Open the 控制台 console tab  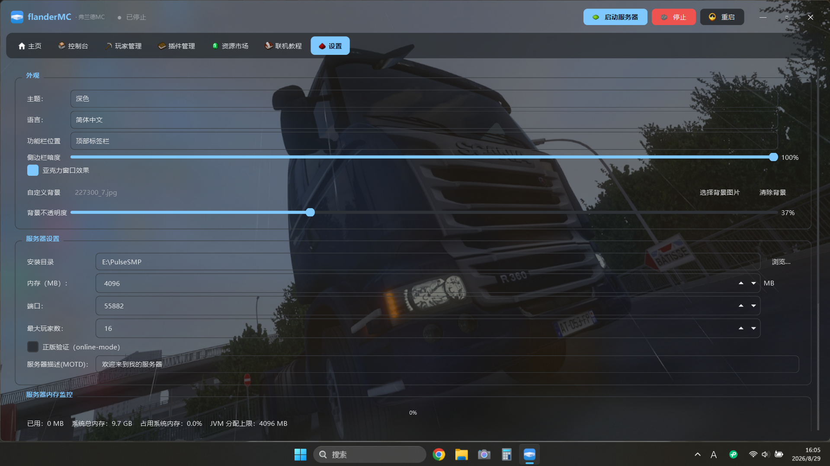click(73, 46)
